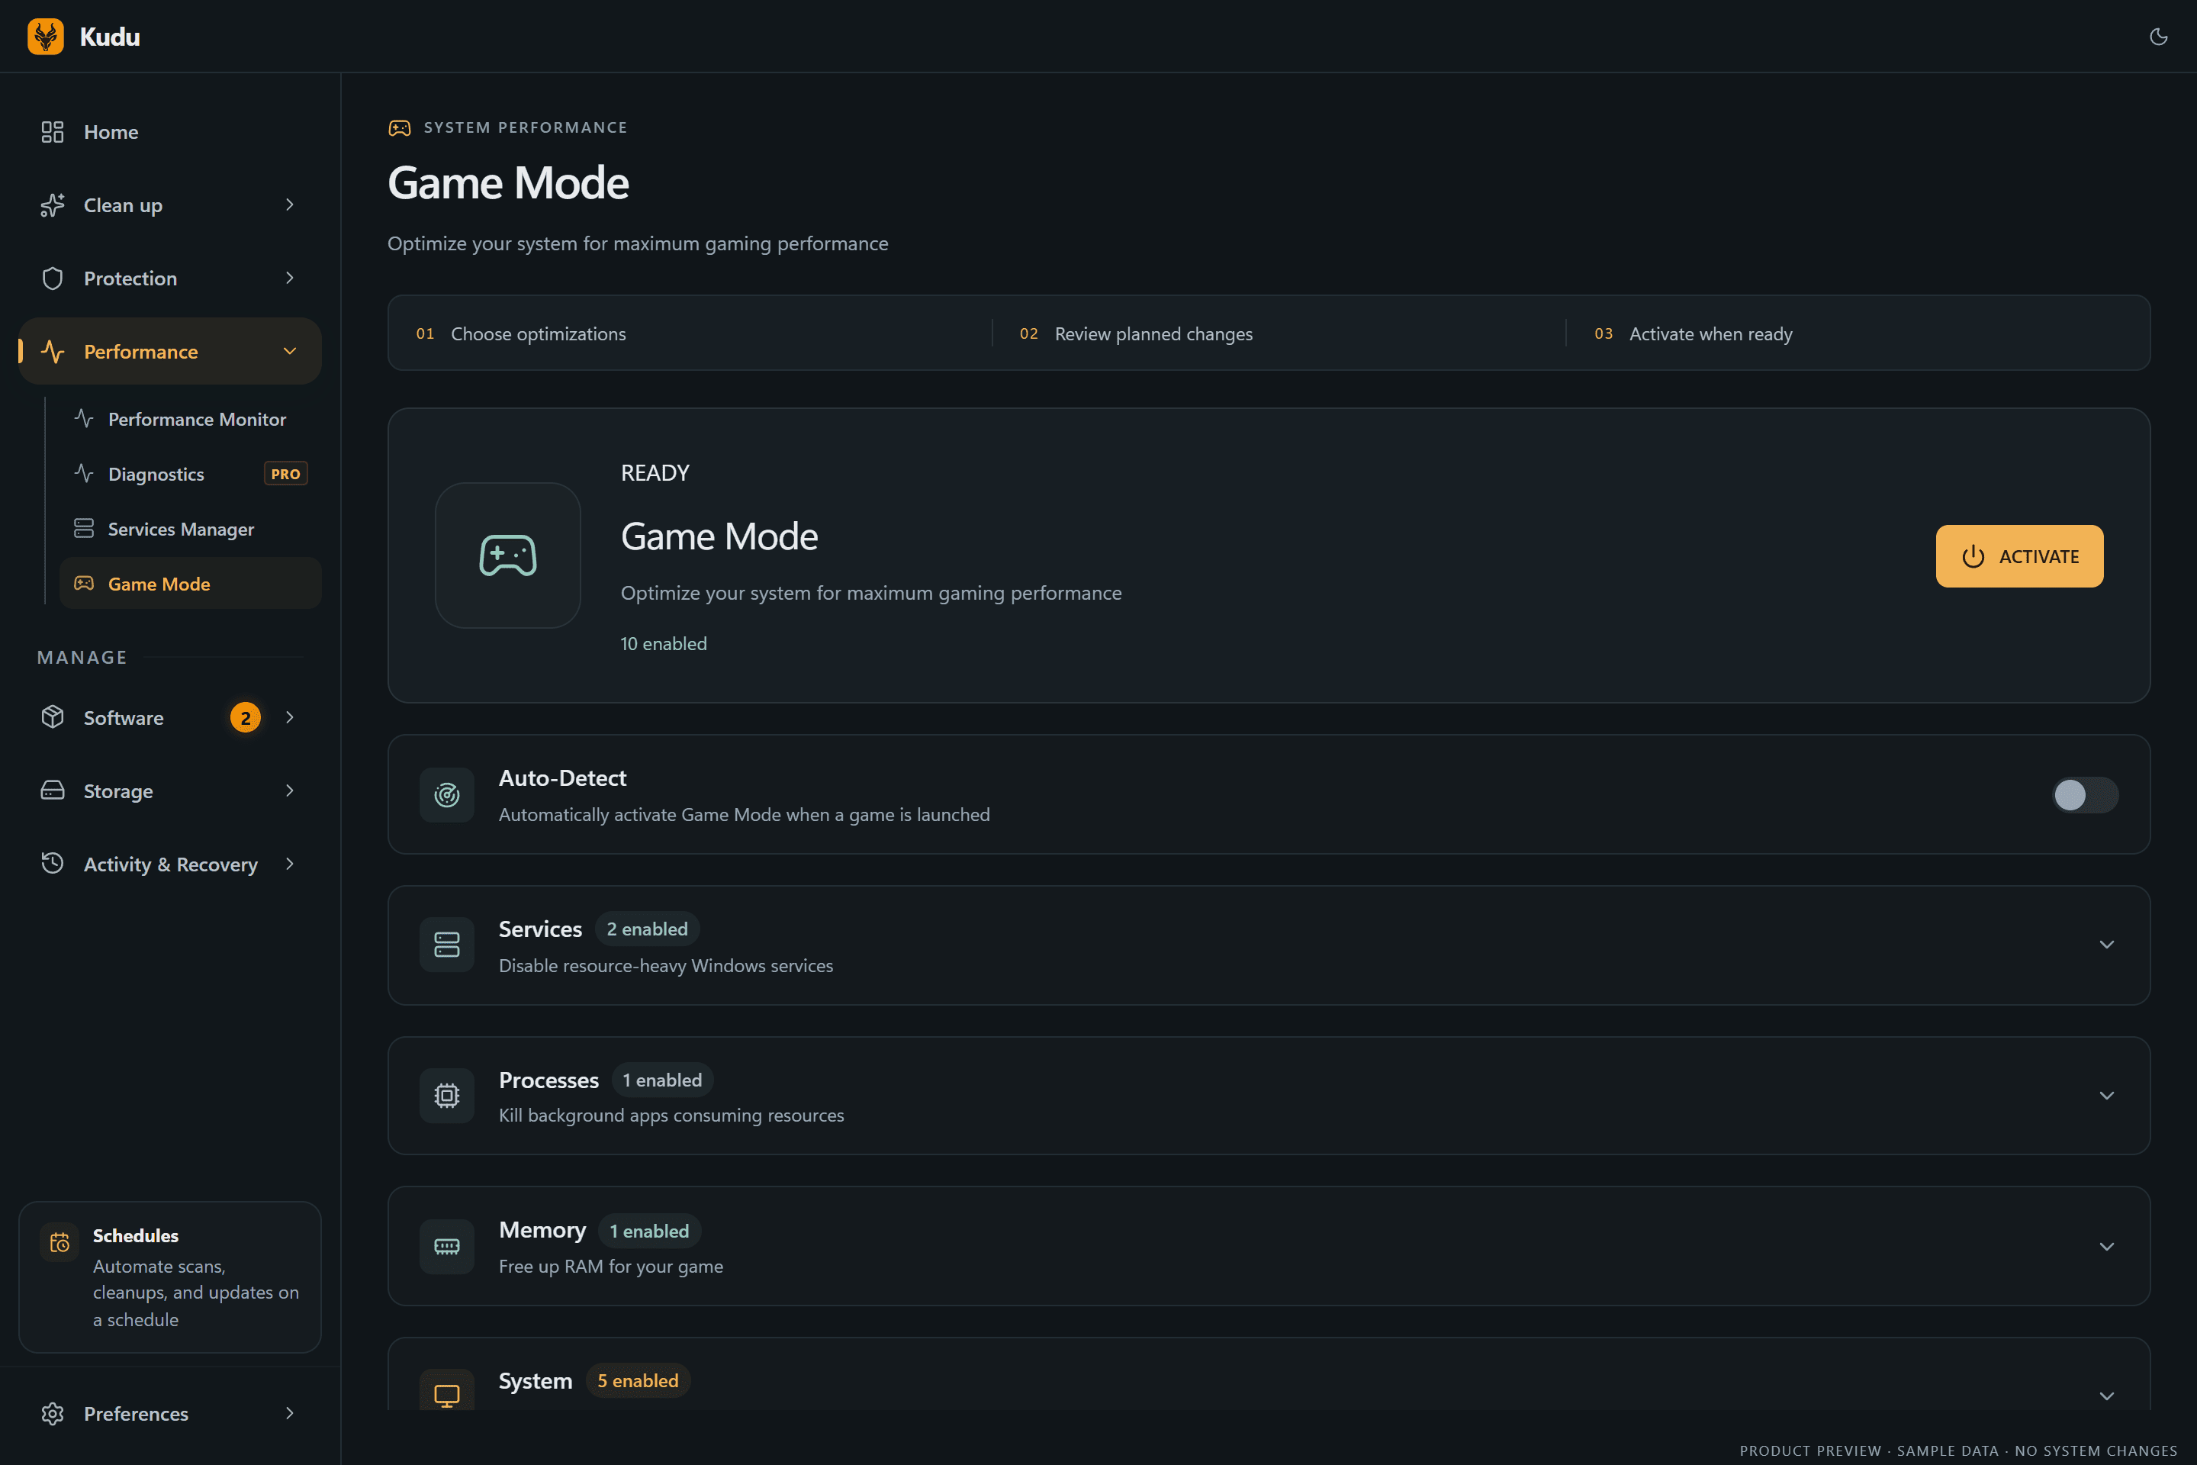Expand the Services section chevron
Viewport: 2197px width, 1465px height.
(x=2106, y=945)
